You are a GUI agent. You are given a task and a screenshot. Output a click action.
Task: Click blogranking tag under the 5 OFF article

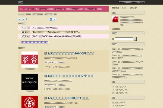pyautogui.click(x=51, y=85)
